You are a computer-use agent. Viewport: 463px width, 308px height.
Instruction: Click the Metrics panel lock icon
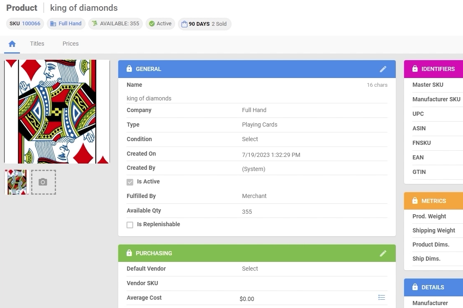click(415, 201)
